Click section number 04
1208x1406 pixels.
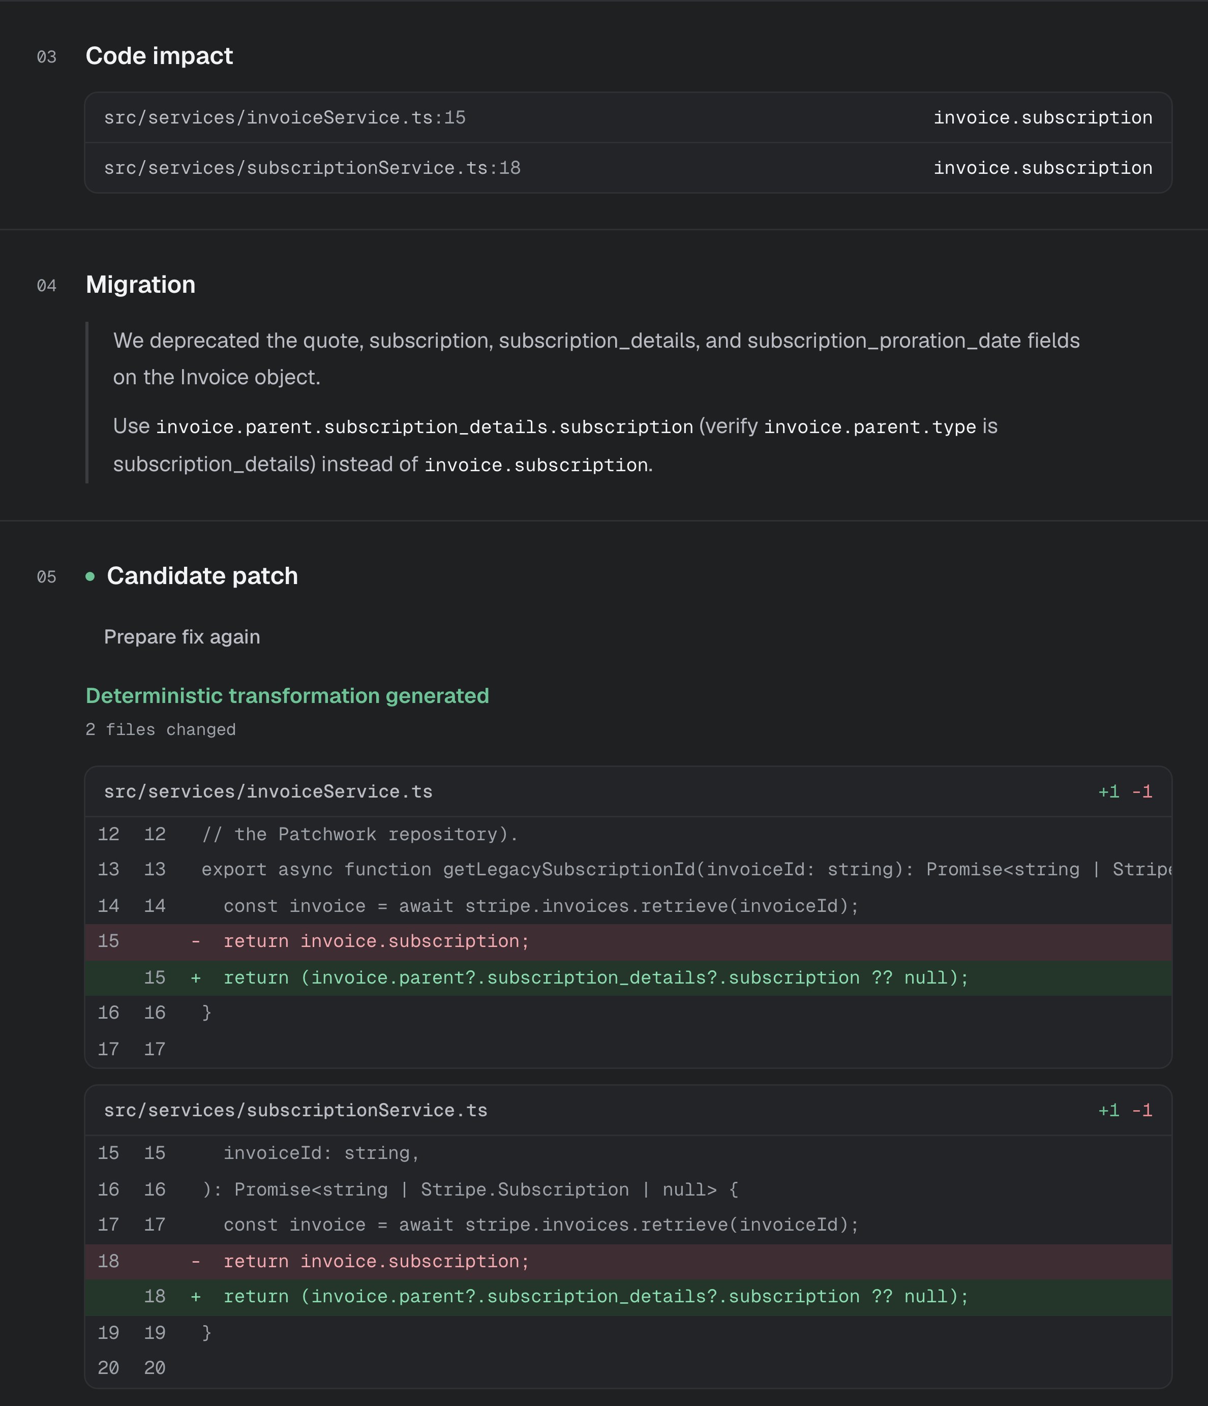(x=47, y=286)
